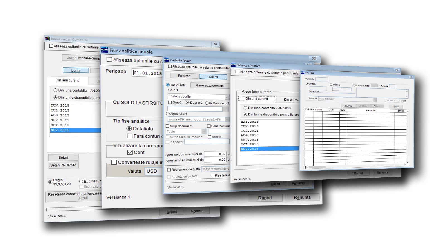Image resolution: width=446 pixels, height=251 pixels.
Task: Choose the Alege client radio button
Action: click(x=168, y=114)
